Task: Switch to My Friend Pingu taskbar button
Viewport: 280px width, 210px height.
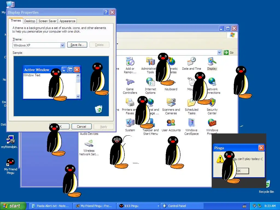Action: [x=94, y=206]
